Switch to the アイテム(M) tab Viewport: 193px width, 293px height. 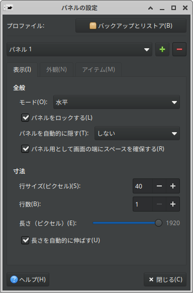pos(99,70)
